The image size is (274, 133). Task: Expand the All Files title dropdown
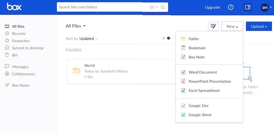[x=76, y=26]
